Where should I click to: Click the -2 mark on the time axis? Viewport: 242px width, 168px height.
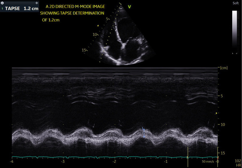(114, 162)
